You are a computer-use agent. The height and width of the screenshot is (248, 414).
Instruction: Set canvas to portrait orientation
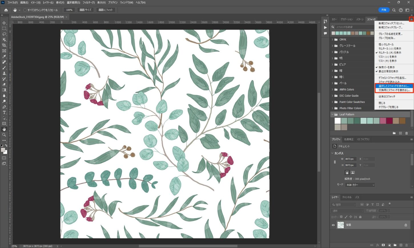tap(347, 172)
